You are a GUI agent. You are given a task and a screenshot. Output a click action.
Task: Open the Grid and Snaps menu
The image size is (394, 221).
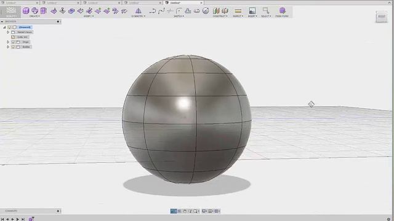pyautogui.click(x=211, y=211)
